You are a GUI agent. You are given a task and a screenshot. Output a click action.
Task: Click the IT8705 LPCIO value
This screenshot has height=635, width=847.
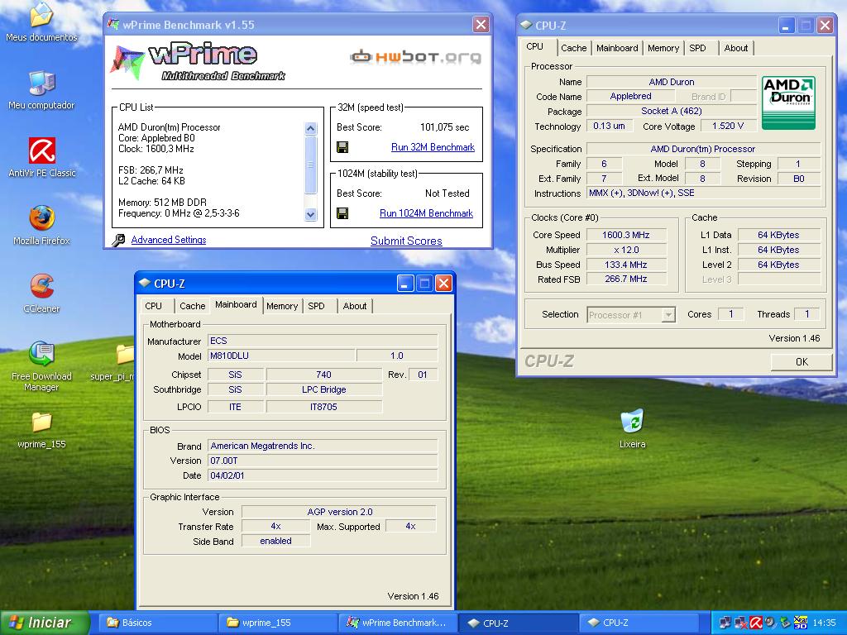tap(323, 407)
